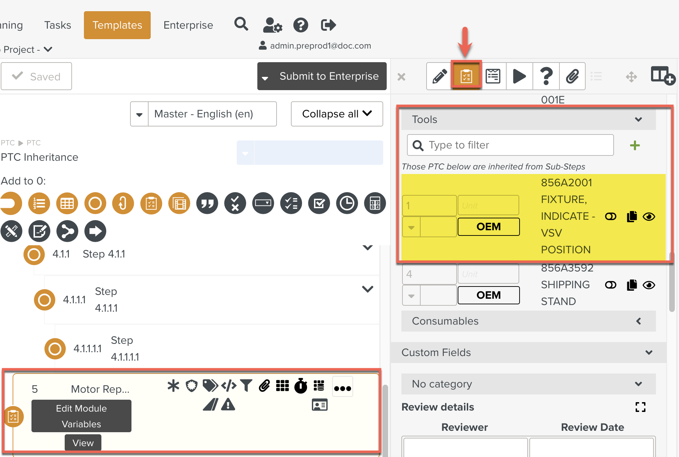Click the pencil edit icon in toolbar
Image resolution: width=679 pixels, height=457 pixels.
pyautogui.click(x=439, y=76)
